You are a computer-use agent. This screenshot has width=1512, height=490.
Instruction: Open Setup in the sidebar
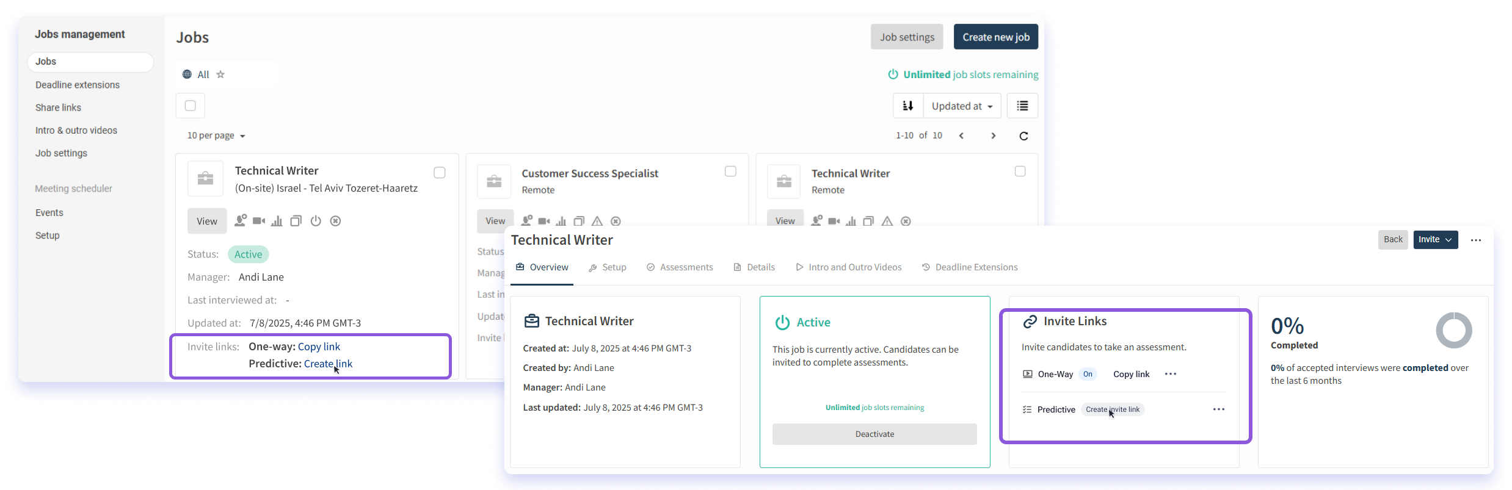pos(48,236)
